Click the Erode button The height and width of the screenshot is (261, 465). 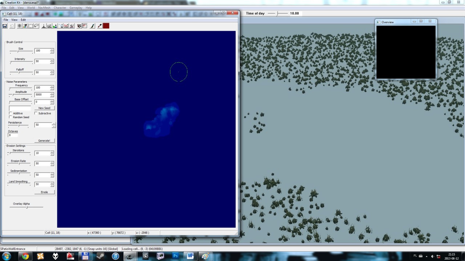pos(44,192)
